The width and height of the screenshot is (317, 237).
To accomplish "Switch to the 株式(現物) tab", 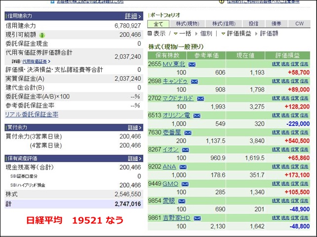I will (x=188, y=24).
